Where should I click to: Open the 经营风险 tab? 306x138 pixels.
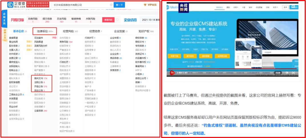tap(71, 31)
